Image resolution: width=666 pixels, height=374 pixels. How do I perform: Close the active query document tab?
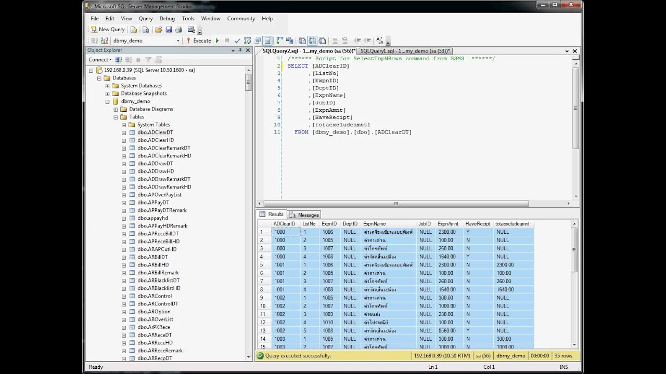[575, 51]
